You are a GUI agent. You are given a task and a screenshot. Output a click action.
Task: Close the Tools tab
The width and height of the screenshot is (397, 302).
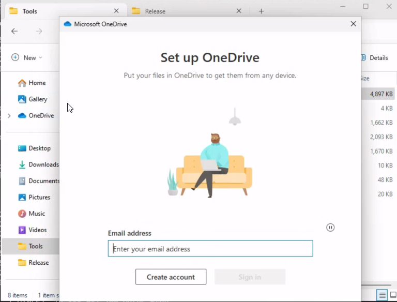(x=116, y=11)
